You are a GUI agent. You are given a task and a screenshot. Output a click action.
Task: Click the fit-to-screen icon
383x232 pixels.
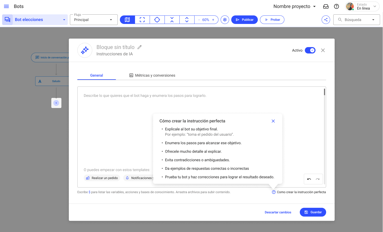click(142, 20)
